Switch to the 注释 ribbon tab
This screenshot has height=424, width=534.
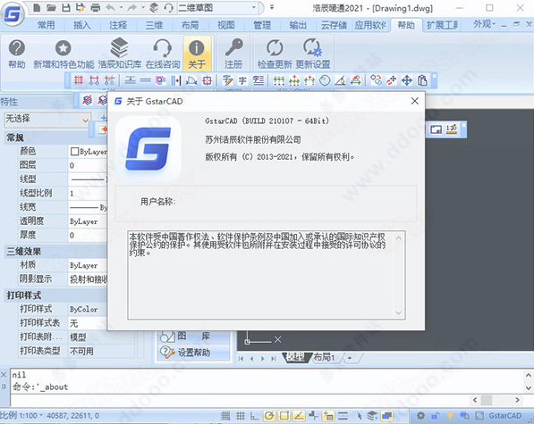(x=118, y=25)
